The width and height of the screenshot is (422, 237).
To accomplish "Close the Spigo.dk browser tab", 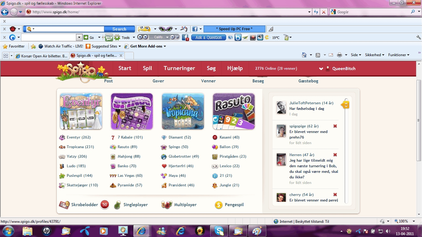I will point(121,56).
